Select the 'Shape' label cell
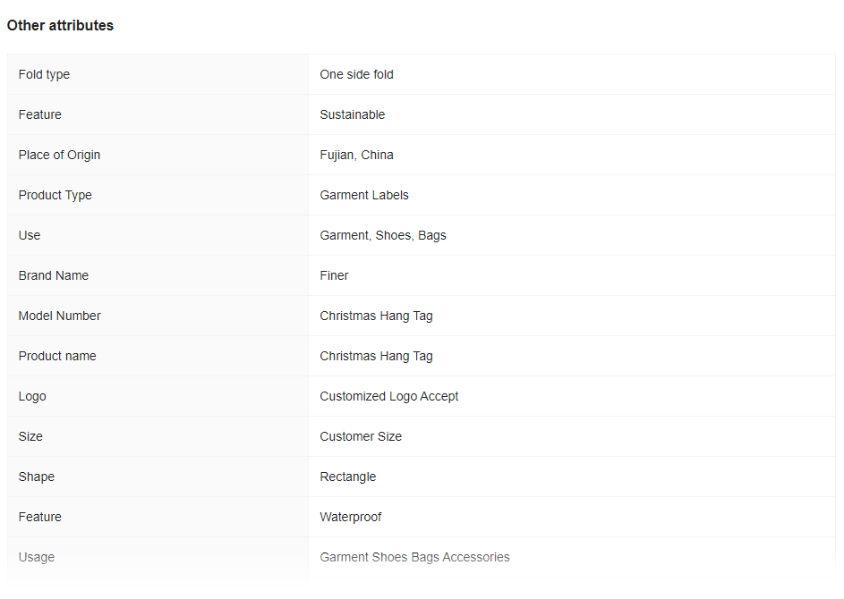 158,477
